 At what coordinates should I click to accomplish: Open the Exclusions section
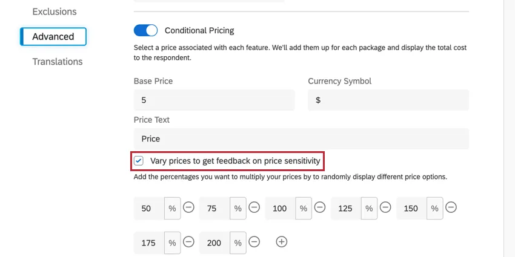point(55,11)
